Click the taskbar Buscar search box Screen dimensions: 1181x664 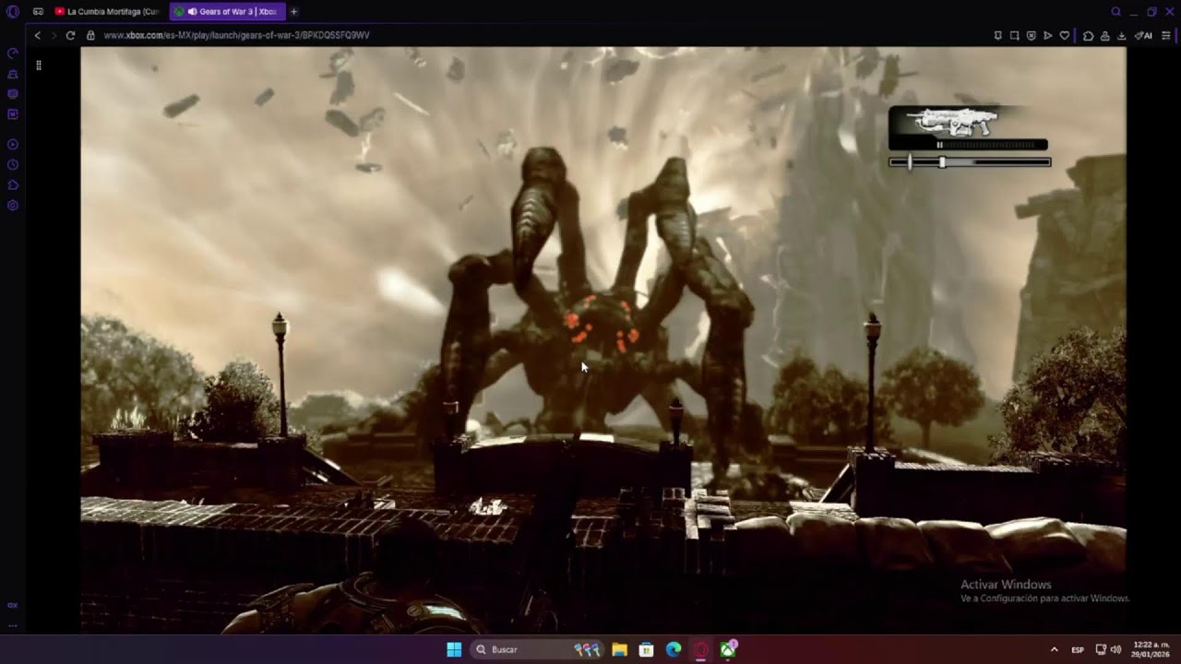click(x=537, y=649)
